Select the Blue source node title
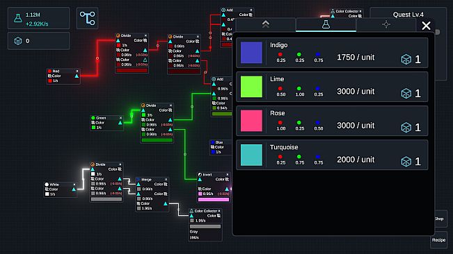Image resolution: width=453 pixels, height=254 pixels. click(x=219, y=142)
